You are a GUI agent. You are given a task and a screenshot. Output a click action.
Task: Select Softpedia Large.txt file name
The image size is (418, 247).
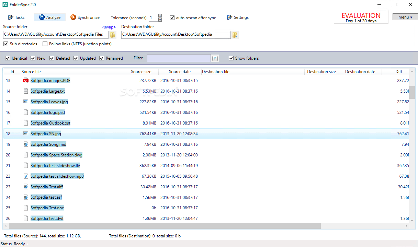pos(48,91)
